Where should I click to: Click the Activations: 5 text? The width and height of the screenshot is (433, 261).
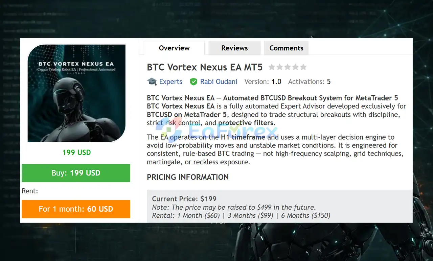pyautogui.click(x=309, y=81)
